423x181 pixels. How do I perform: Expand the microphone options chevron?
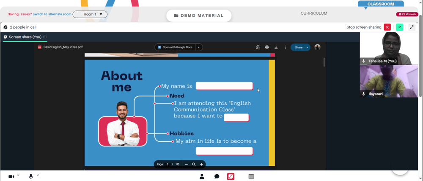tap(38, 175)
